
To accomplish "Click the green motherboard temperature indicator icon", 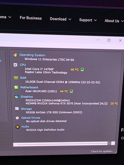I will point(71,91).
